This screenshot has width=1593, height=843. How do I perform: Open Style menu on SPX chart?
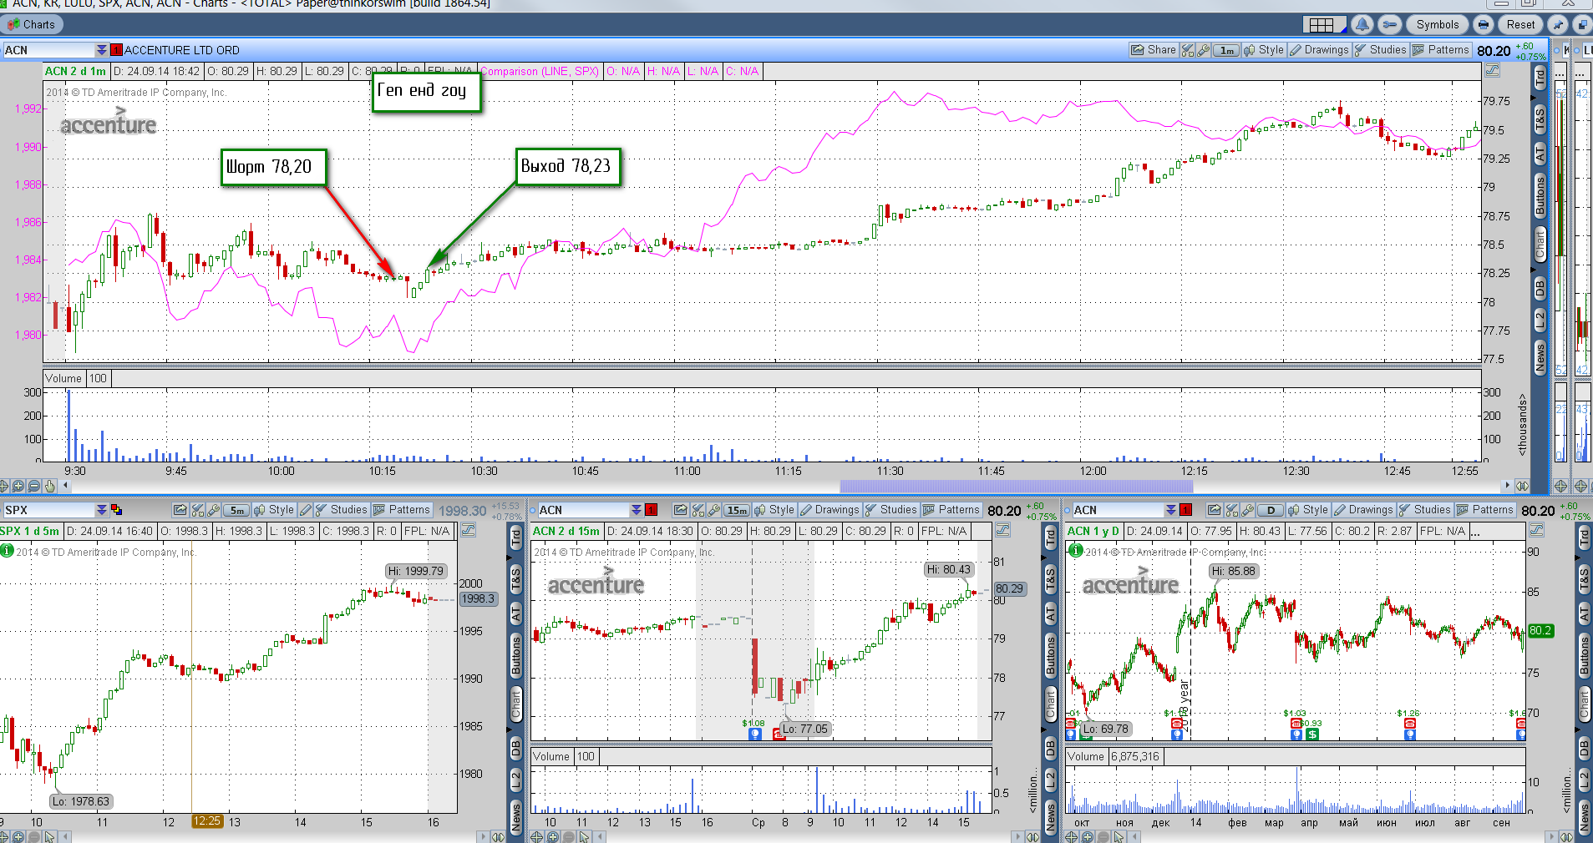coord(274,510)
